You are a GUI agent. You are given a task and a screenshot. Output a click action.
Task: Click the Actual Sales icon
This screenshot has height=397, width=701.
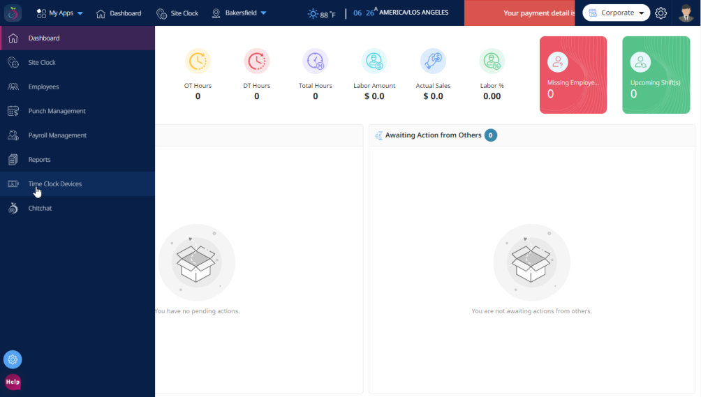pos(433,61)
